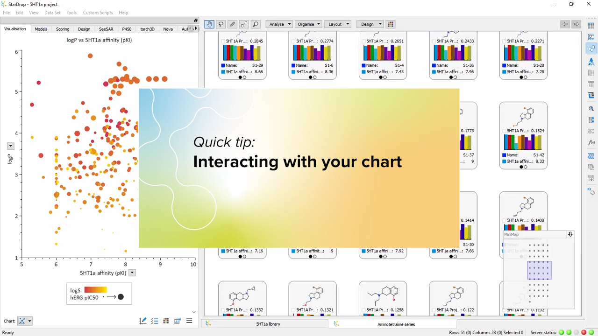The height and width of the screenshot is (336, 598).
Task: Tick the checkbox on card S1-28
Action: [x=505, y=42]
